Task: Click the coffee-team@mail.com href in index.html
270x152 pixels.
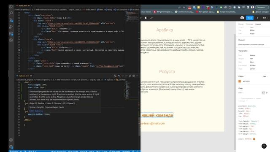Action: (107, 66)
